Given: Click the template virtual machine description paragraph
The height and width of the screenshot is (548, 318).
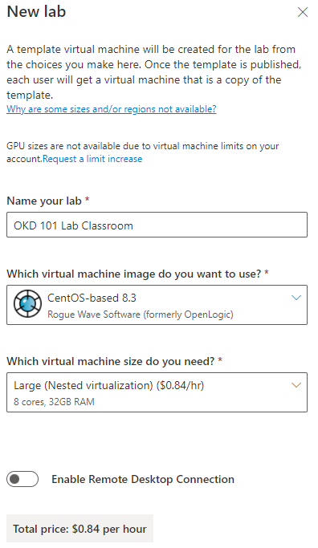Looking at the screenshot, I should pos(154,72).
